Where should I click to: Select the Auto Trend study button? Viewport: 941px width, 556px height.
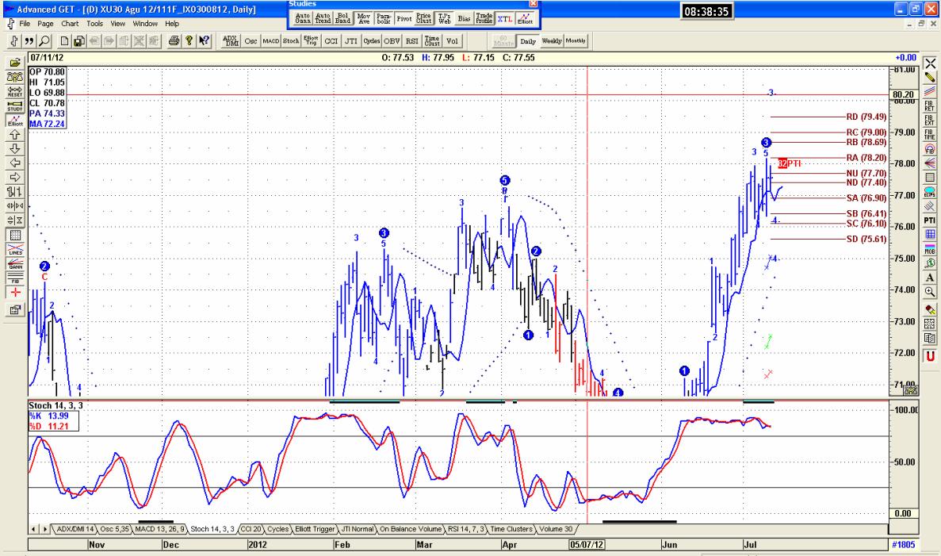323,18
